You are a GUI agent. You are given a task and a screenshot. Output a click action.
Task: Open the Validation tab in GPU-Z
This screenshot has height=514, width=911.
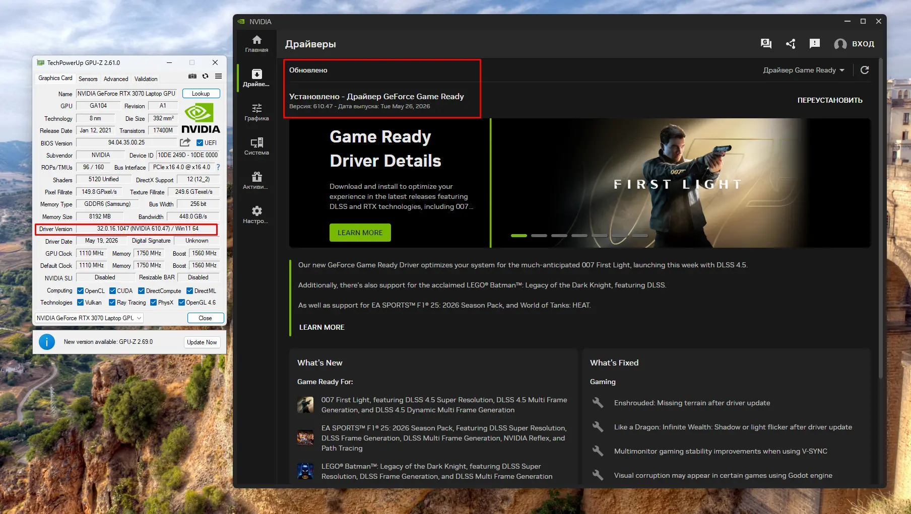pos(146,79)
